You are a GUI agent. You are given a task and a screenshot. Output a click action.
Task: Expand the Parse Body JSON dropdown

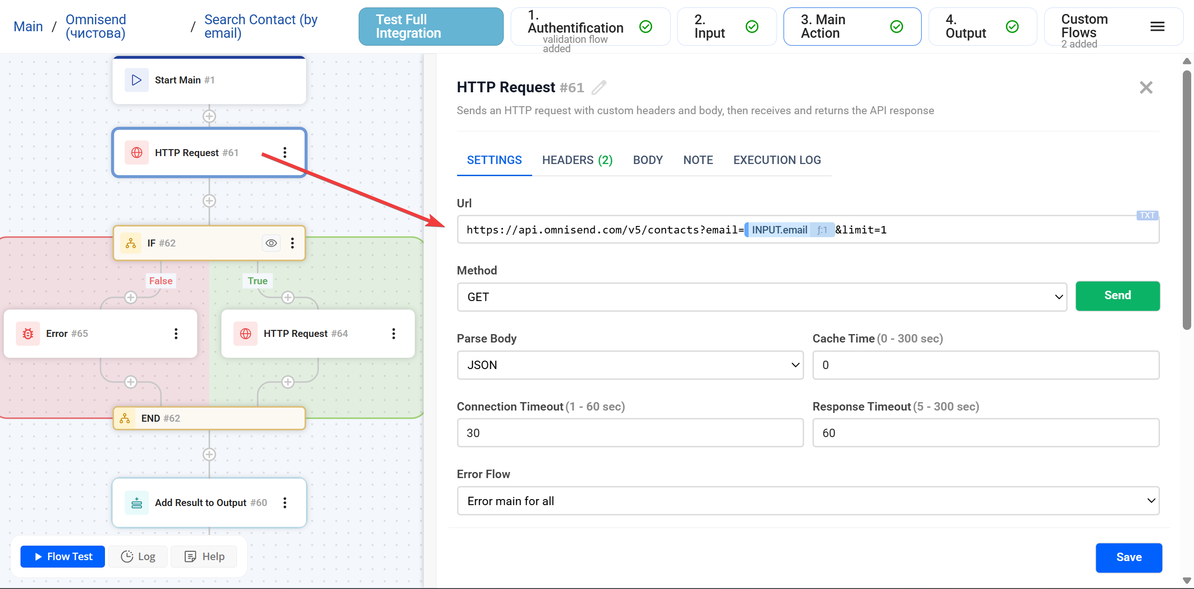[x=630, y=365]
